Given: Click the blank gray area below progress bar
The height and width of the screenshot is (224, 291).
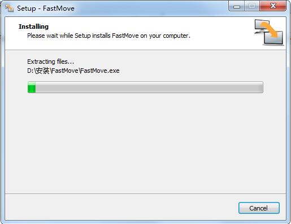Looking at the screenshot, I should coord(145,143).
